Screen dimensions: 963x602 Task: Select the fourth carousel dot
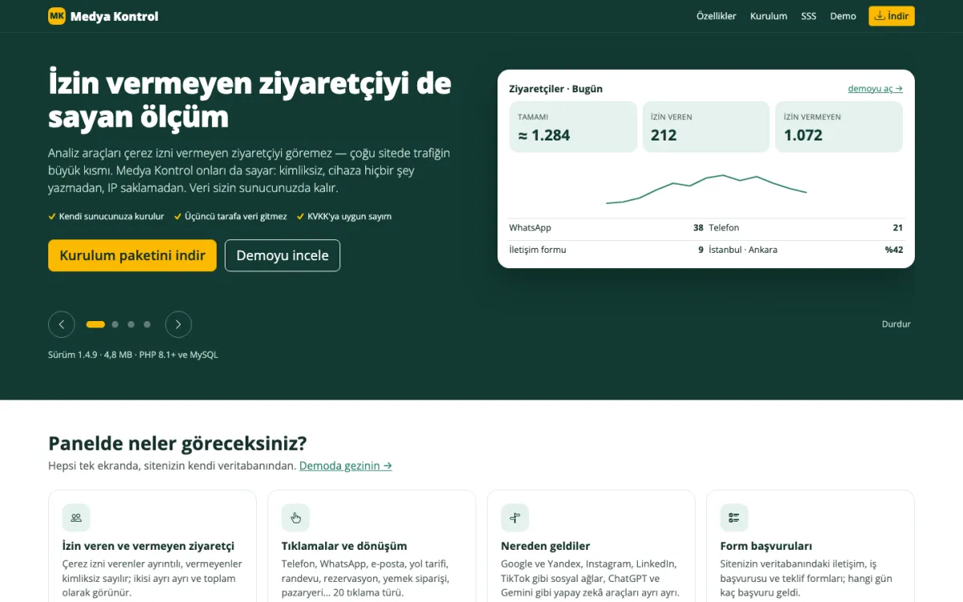(147, 324)
